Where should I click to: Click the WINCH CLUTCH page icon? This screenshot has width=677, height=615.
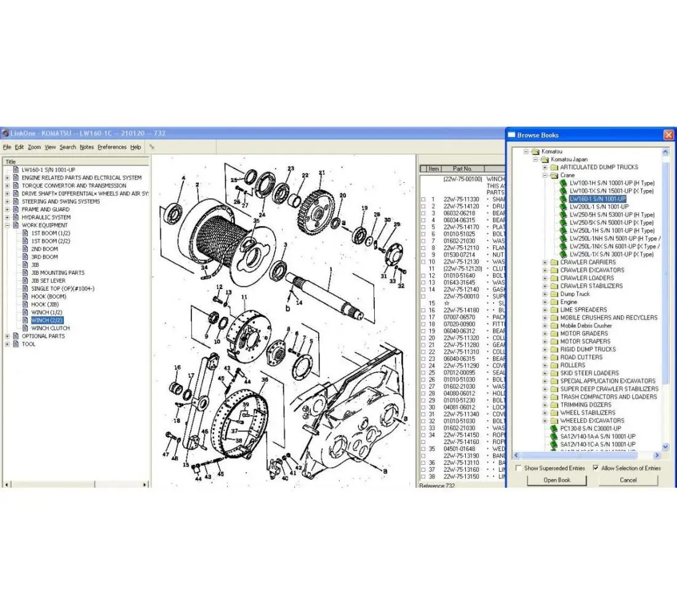25,328
